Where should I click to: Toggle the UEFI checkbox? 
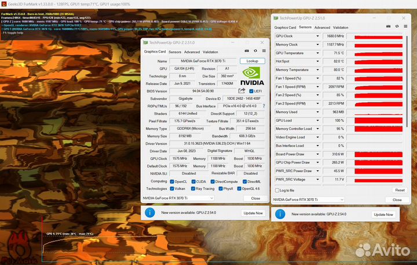pyautogui.click(x=251, y=91)
